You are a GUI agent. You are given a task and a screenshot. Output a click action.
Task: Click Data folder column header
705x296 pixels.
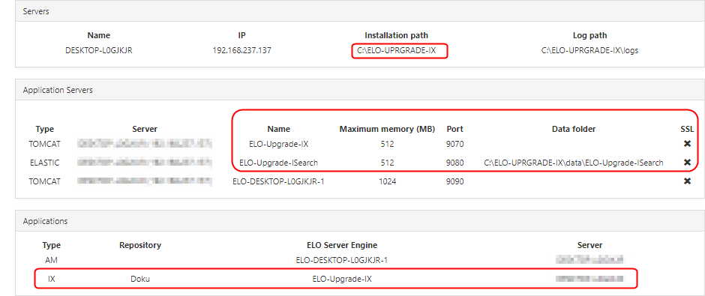click(x=574, y=129)
